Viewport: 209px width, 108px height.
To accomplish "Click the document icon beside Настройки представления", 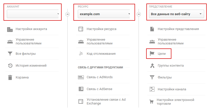I will click(152, 29).
